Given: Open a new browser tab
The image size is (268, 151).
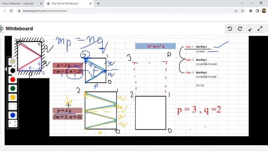Looking at the screenshot, I should [x=98, y=3].
